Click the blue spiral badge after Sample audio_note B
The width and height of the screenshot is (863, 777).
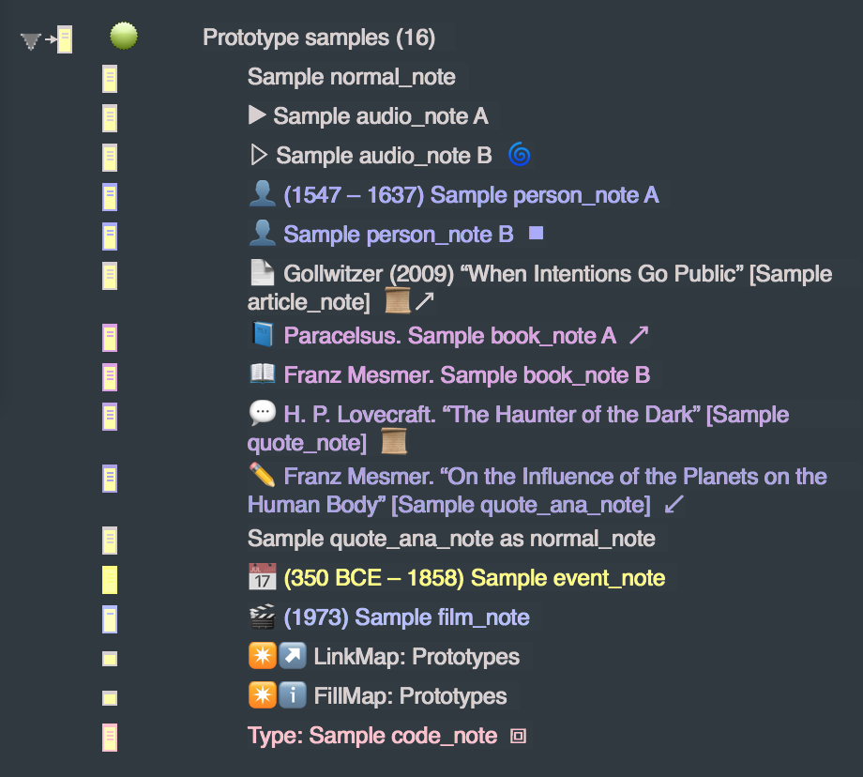518,155
